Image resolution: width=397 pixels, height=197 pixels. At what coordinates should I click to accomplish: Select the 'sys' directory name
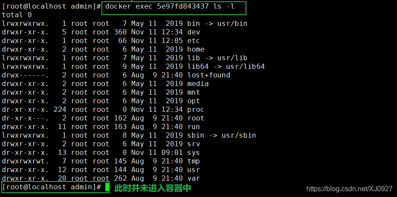click(x=194, y=153)
